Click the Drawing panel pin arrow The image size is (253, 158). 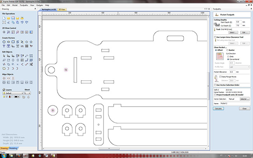click(x=35, y=9)
